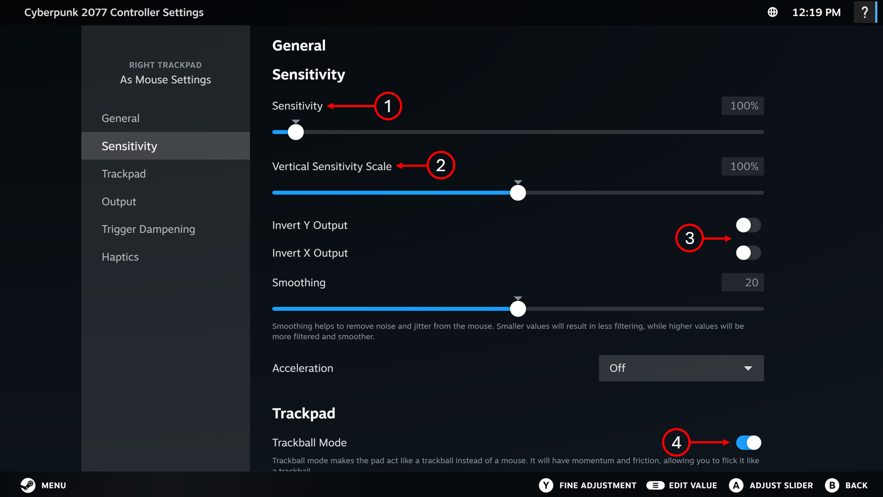Click the Steam logo icon

point(28,485)
